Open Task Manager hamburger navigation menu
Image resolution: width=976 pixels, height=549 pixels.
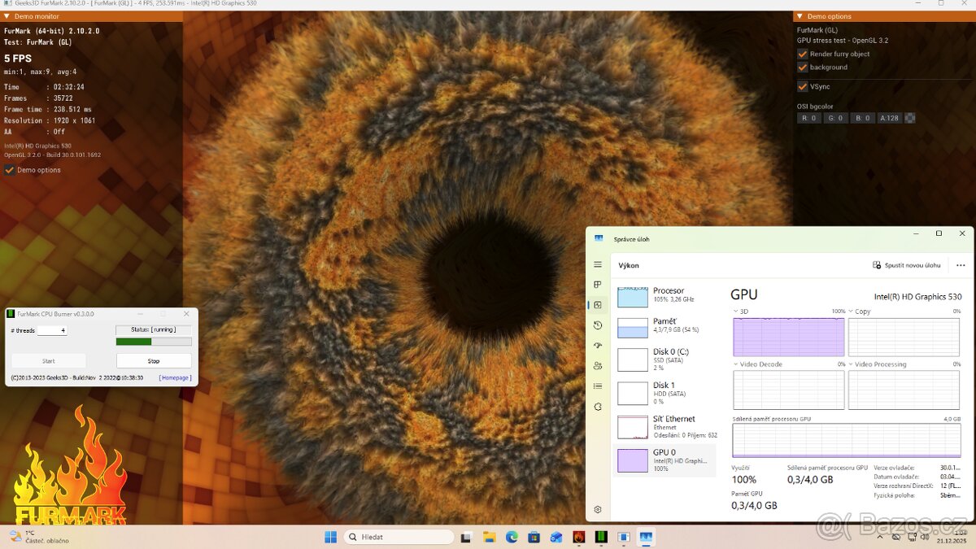[x=598, y=265]
